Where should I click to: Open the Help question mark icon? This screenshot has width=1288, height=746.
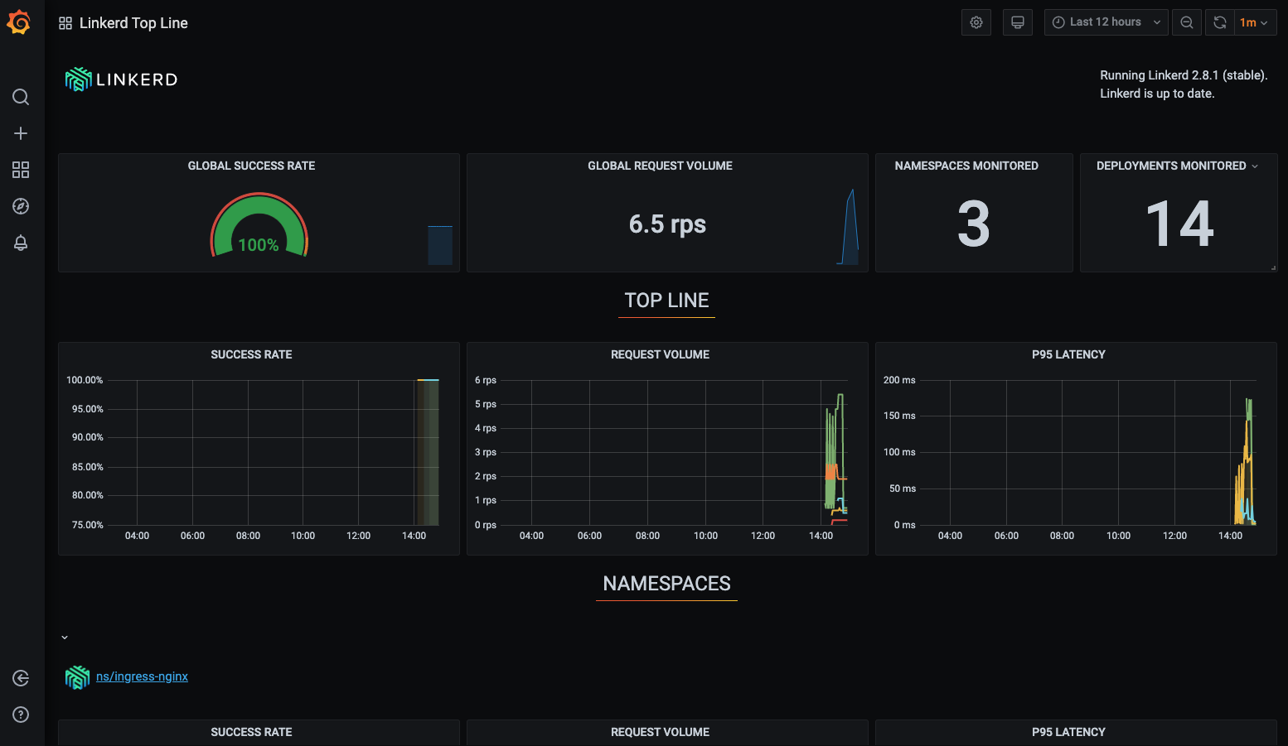coord(21,715)
